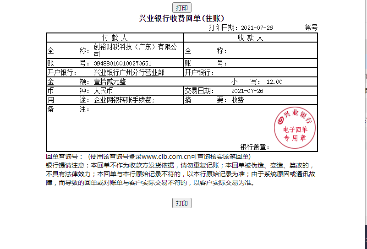Click the bottom 打印 print button
This screenshot has width=367, height=249.
(x=182, y=204)
